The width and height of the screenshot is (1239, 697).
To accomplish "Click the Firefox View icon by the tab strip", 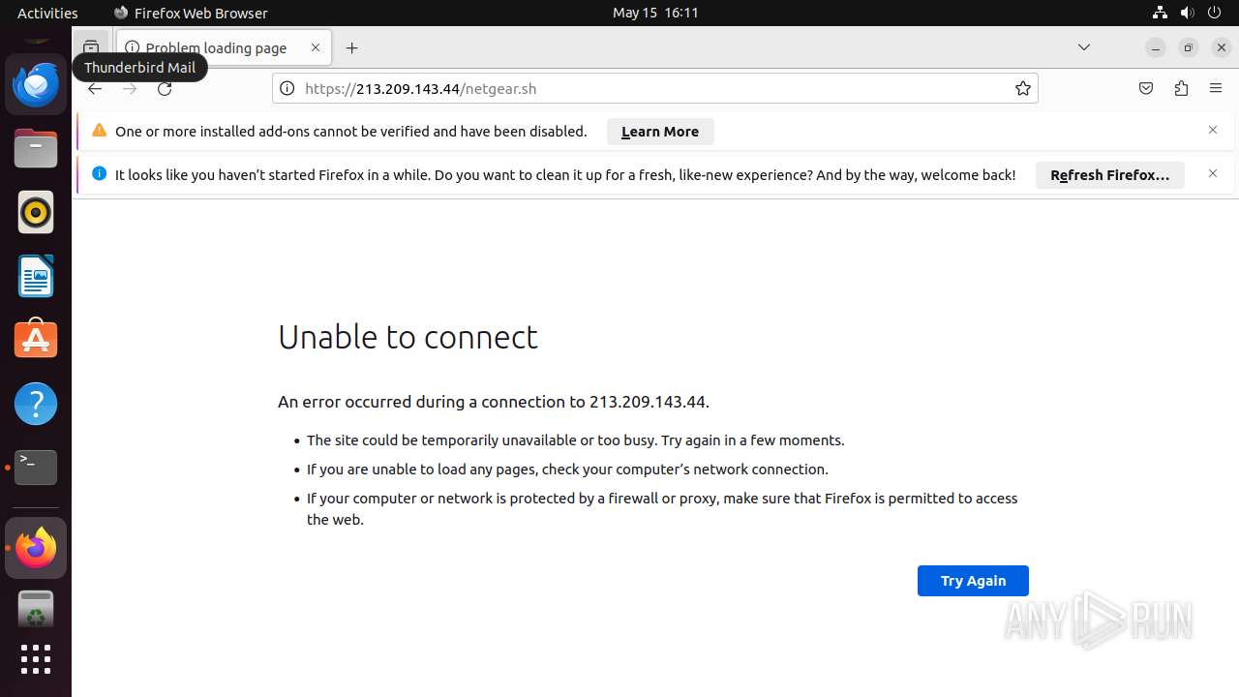I will (x=91, y=47).
